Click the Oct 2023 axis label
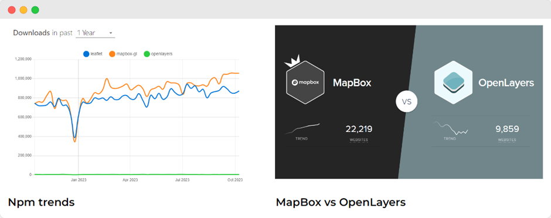The height and width of the screenshot is (218, 551). pos(235,180)
